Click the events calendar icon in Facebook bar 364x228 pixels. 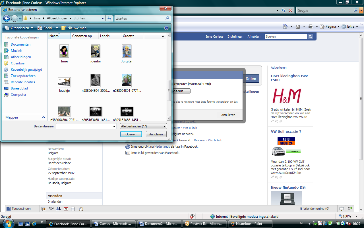(66, 209)
